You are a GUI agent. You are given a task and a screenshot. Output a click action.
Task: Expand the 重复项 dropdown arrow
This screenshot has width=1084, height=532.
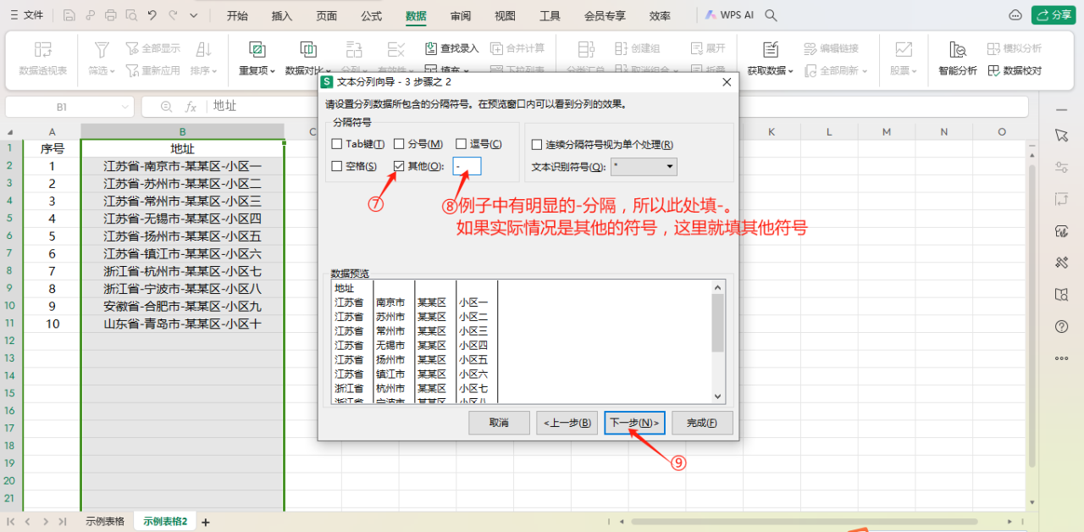click(x=273, y=71)
